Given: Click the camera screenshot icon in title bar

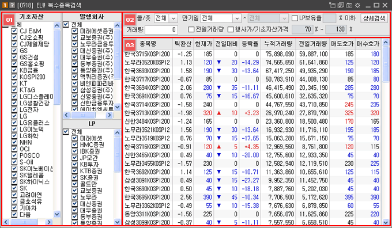Looking at the screenshot, I should (349, 5).
